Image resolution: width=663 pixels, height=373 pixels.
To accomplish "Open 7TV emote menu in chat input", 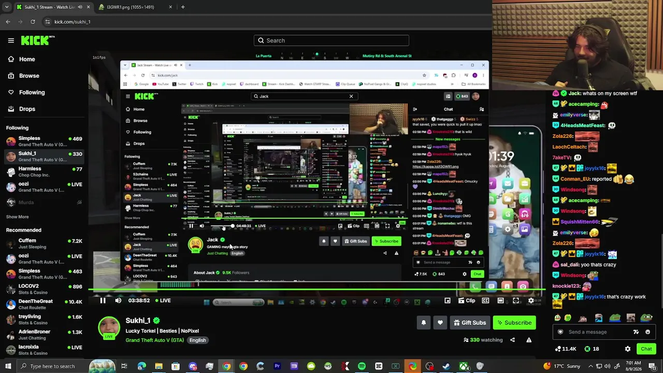I will [636, 332].
